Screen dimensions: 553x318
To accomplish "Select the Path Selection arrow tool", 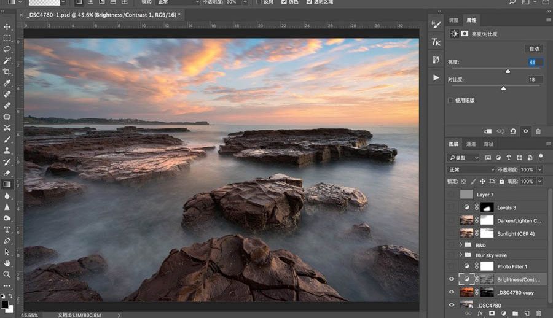I will click(7, 252).
